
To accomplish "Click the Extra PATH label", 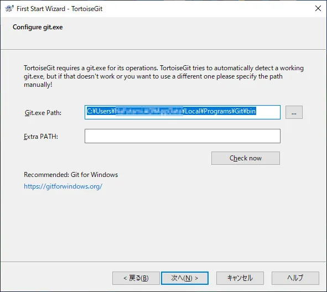I will click(41, 137).
